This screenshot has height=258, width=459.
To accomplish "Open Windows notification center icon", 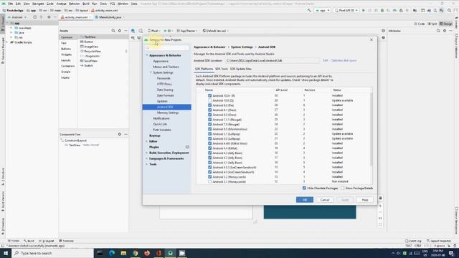I will point(451,253).
